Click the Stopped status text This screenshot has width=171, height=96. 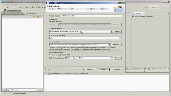pos(84,74)
